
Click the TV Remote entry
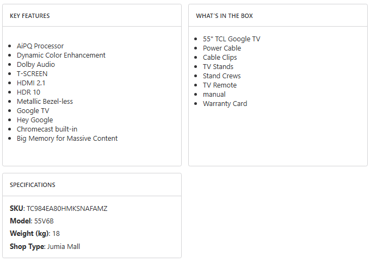tap(220, 85)
